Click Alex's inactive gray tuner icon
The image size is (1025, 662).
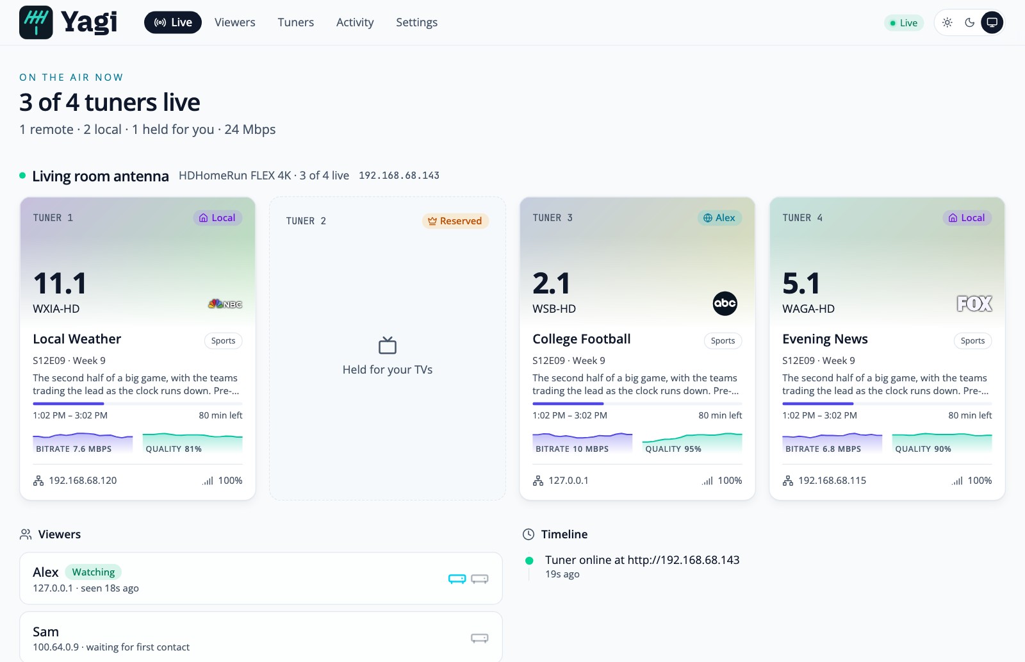click(x=480, y=579)
